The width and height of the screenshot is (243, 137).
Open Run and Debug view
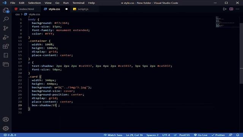point(6,37)
